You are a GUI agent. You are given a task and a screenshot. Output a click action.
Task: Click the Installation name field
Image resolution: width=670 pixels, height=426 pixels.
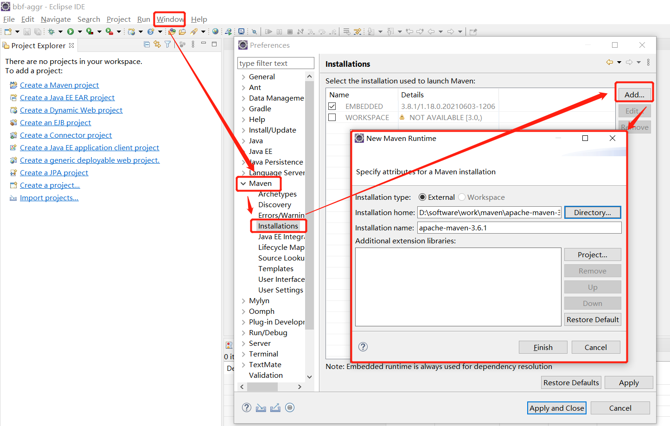(x=519, y=228)
